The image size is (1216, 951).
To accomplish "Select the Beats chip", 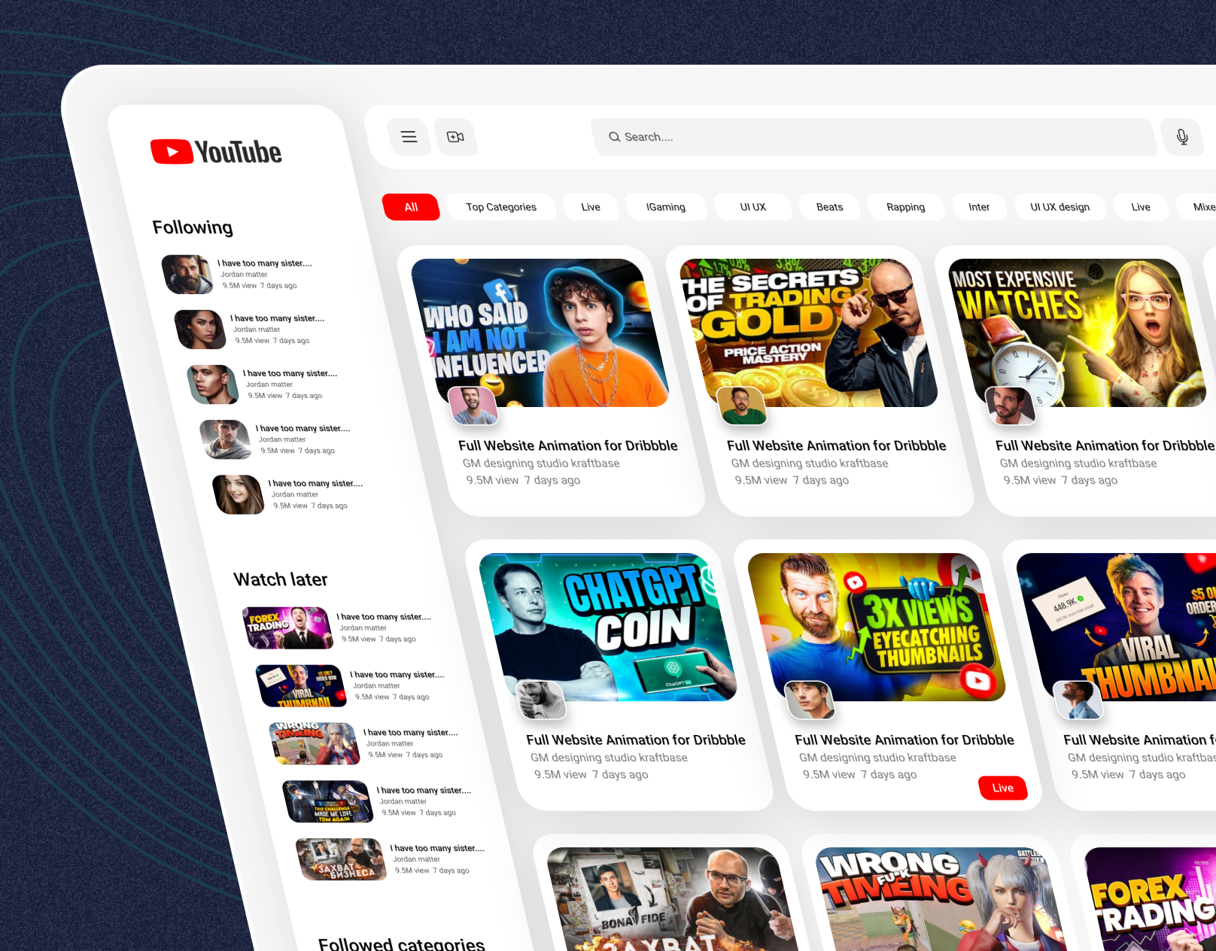I will coord(829,207).
